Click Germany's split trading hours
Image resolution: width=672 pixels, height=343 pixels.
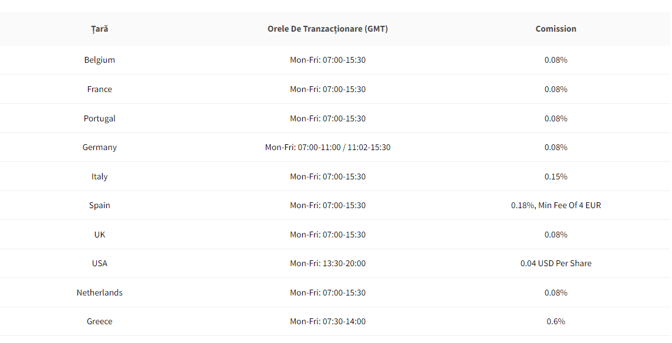pyautogui.click(x=327, y=147)
